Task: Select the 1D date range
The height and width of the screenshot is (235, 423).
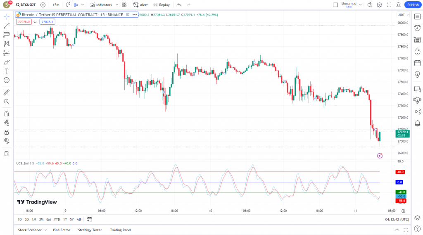Action: pos(20,219)
